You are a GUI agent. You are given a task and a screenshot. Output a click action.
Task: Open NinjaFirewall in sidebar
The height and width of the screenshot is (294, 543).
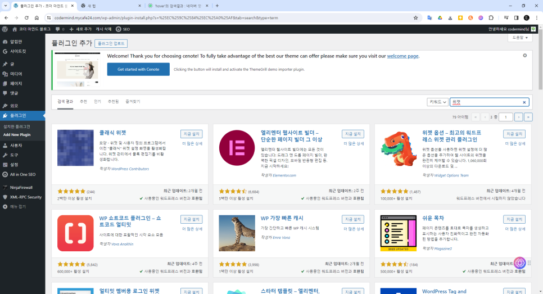coord(21,187)
